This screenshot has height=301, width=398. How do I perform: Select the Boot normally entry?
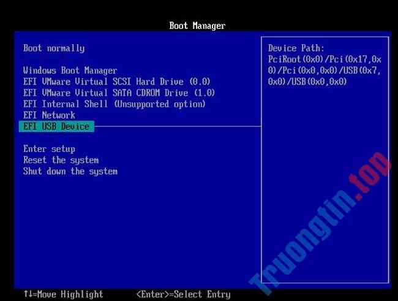[x=54, y=48]
